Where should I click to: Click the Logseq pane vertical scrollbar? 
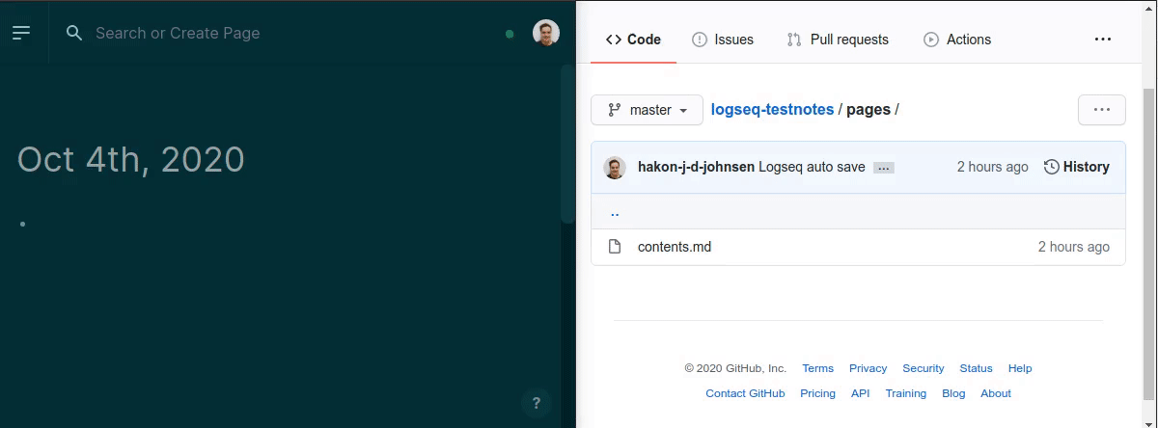(x=568, y=145)
